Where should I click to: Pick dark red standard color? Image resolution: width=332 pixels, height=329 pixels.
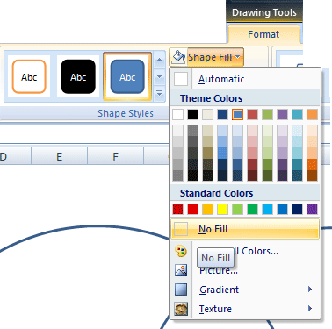pyautogui.click(x=177, y=209)
